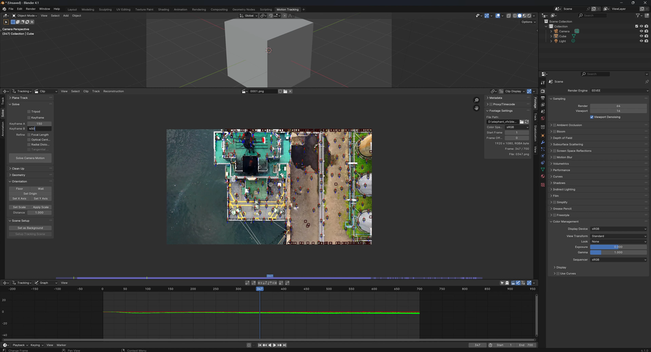Open file browser folder icon beside File Path
651x352 pixels.
(x=521, y=121)
